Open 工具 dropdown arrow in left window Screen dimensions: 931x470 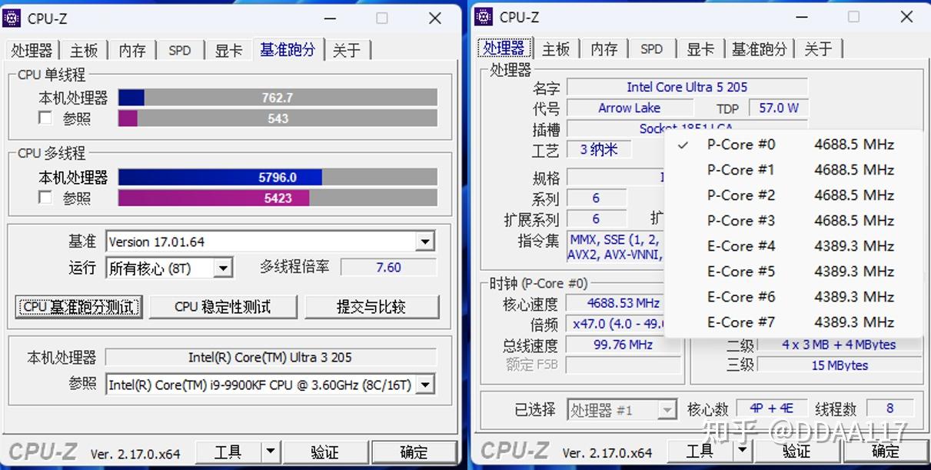(270, 452)
